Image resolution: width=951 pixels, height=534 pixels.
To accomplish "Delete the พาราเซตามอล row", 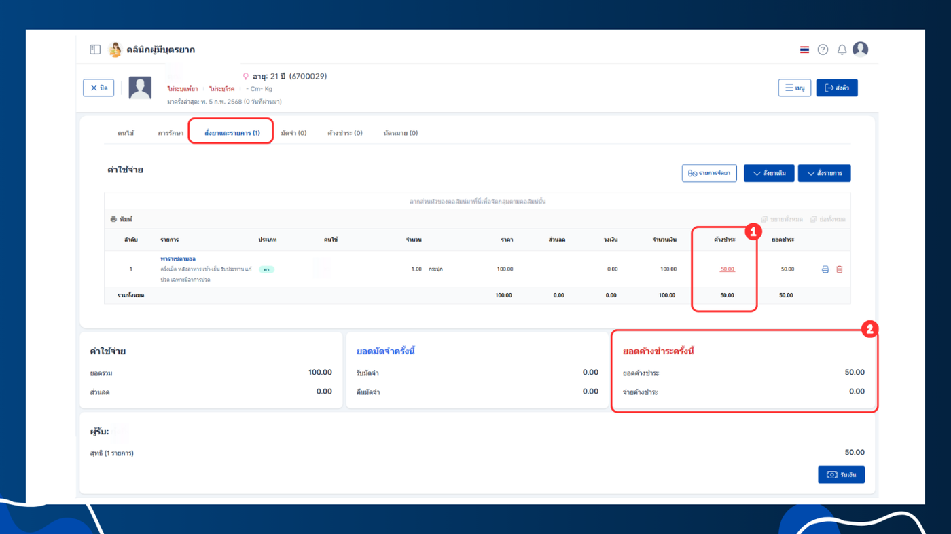I will pos(840,269).
